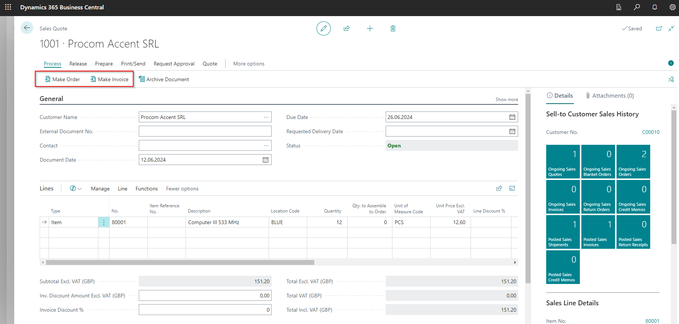
Task: Open the Process menu tab
Action: [x=52, y=64]
